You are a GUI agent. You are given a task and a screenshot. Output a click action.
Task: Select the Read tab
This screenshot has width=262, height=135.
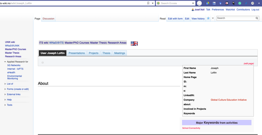point(162,19)
